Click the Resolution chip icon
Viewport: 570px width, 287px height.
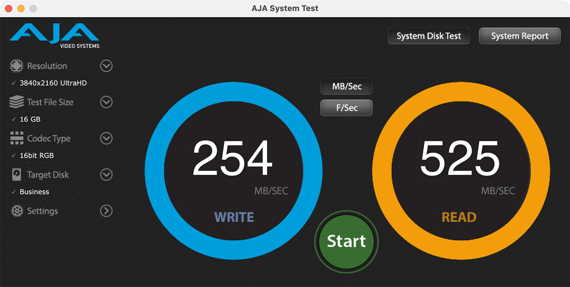[x=16, y=66]
